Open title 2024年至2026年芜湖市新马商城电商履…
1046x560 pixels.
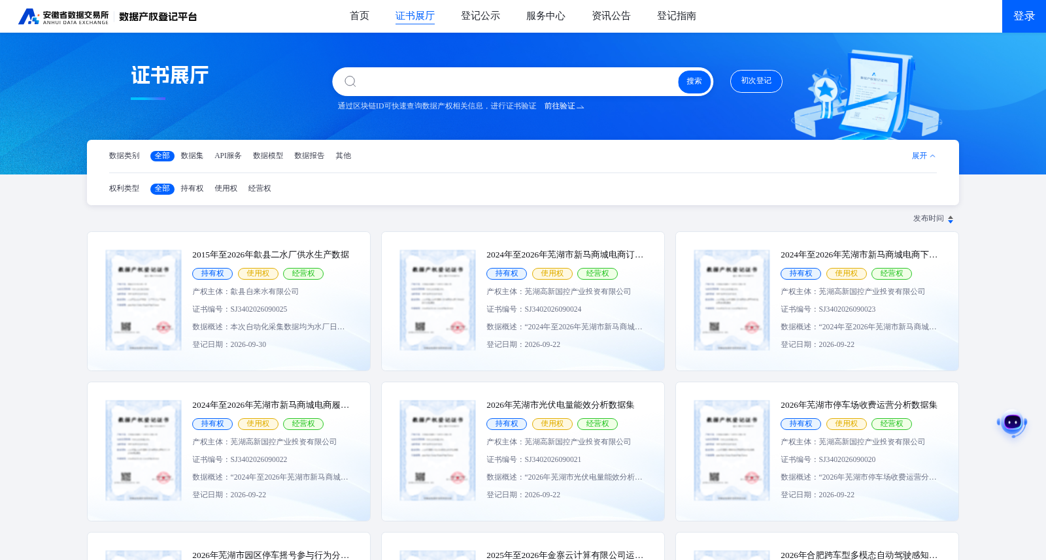(x=271, y=405)
